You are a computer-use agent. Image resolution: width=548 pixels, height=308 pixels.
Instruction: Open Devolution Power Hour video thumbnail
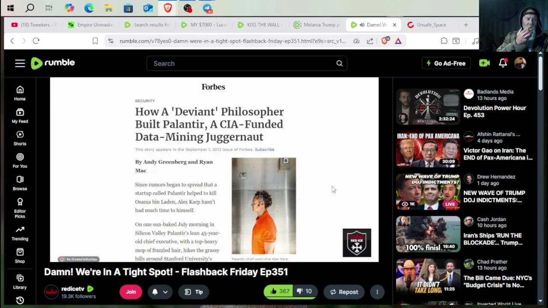pos(428,107)
